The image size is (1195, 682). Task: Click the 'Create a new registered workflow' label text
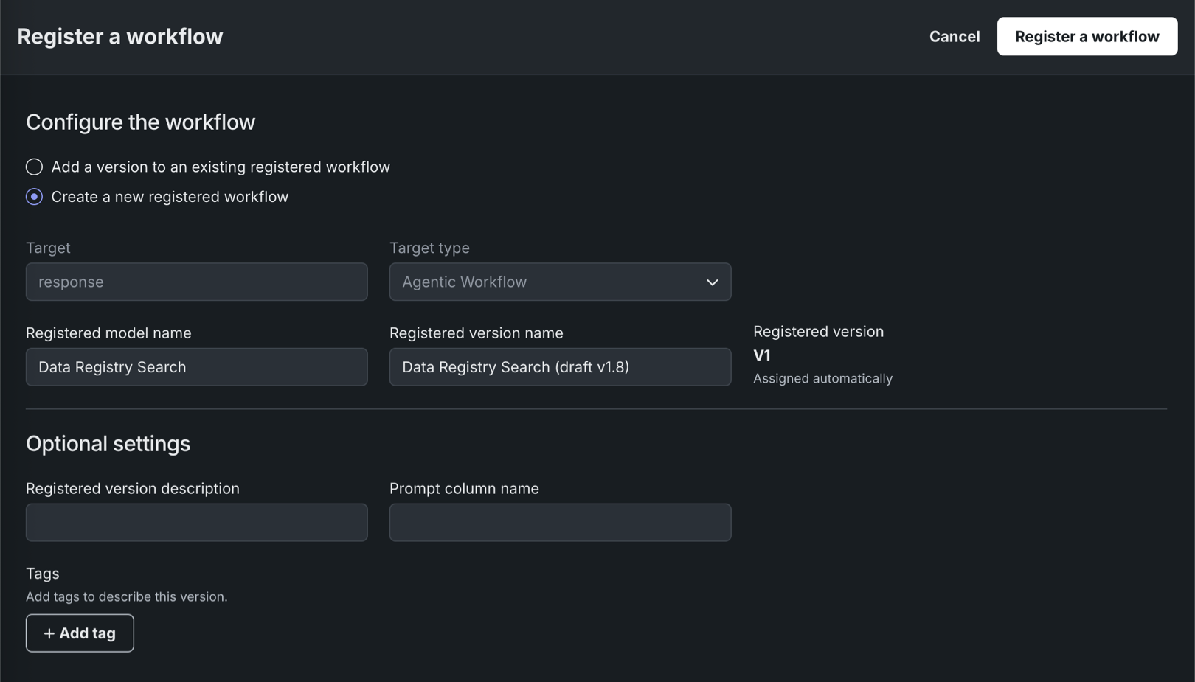[170, 197]
